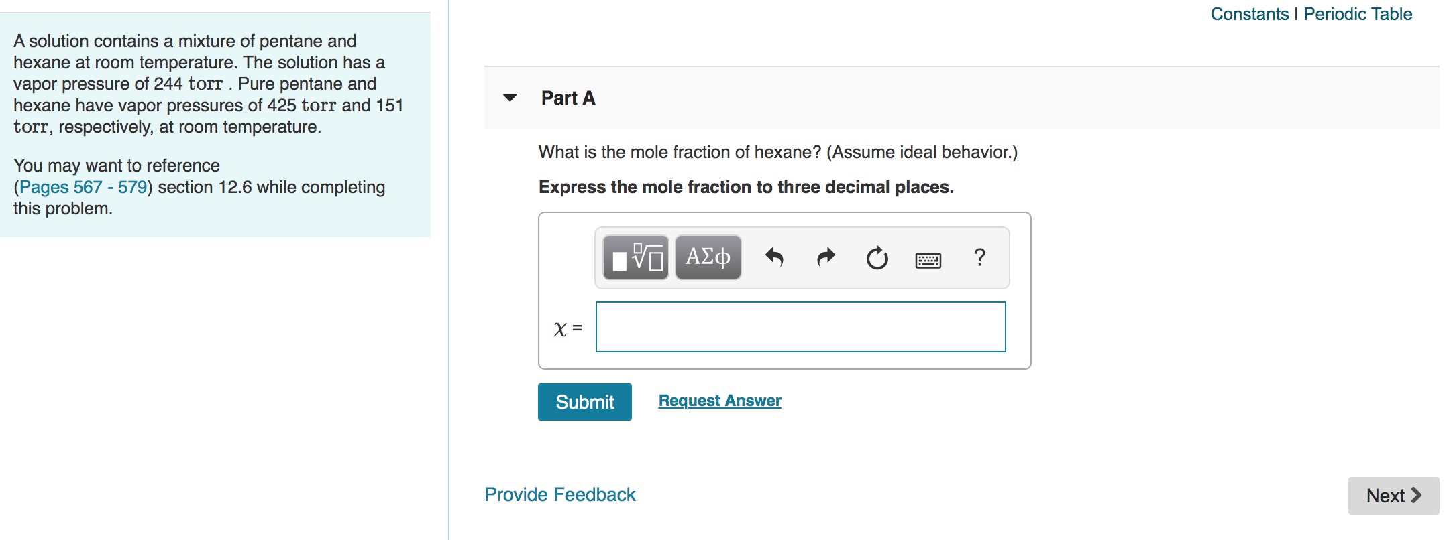1453x540 pixels.
Task: Open the Constants reference
Action: coord(1248,13)
